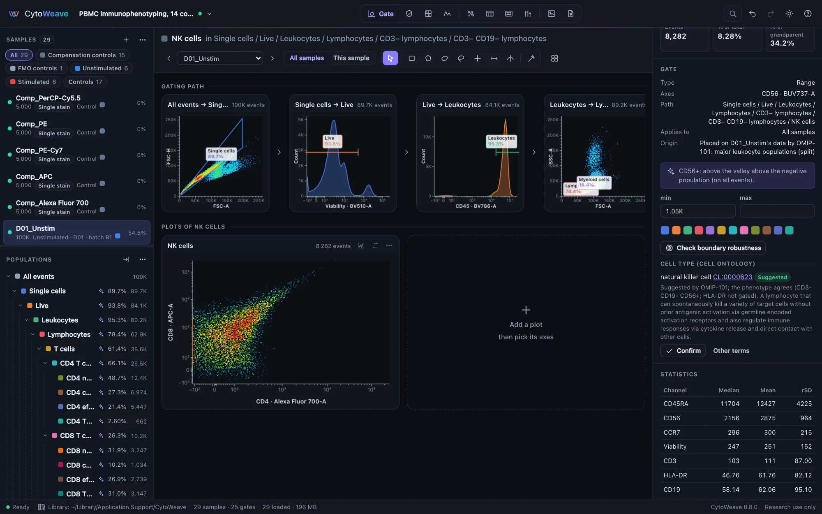Open the plot grid layout icon

click(554, 58)
